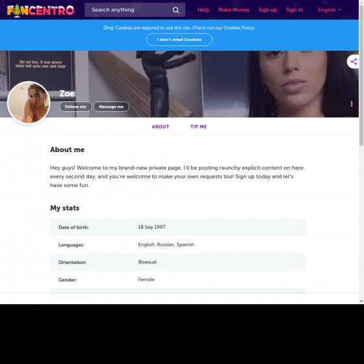This screenshot has height=364, width=364.
Task: Open the Cookies Policy link
Action: tap(239, 27)
